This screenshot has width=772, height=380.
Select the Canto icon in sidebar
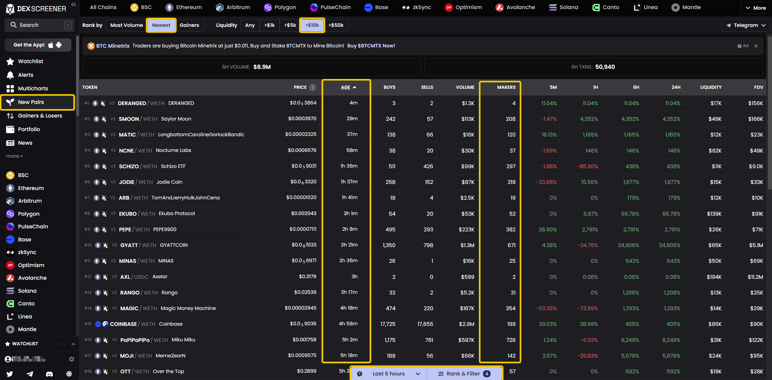click(10, 304)
